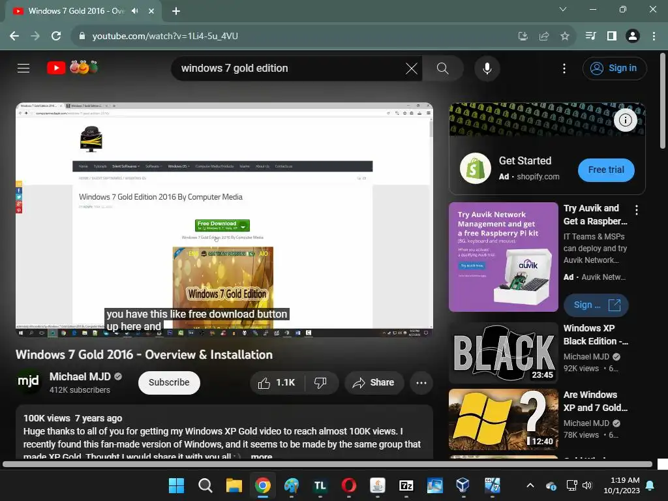
Task: Open Windows taskbar search
Action: click(205, 485)
